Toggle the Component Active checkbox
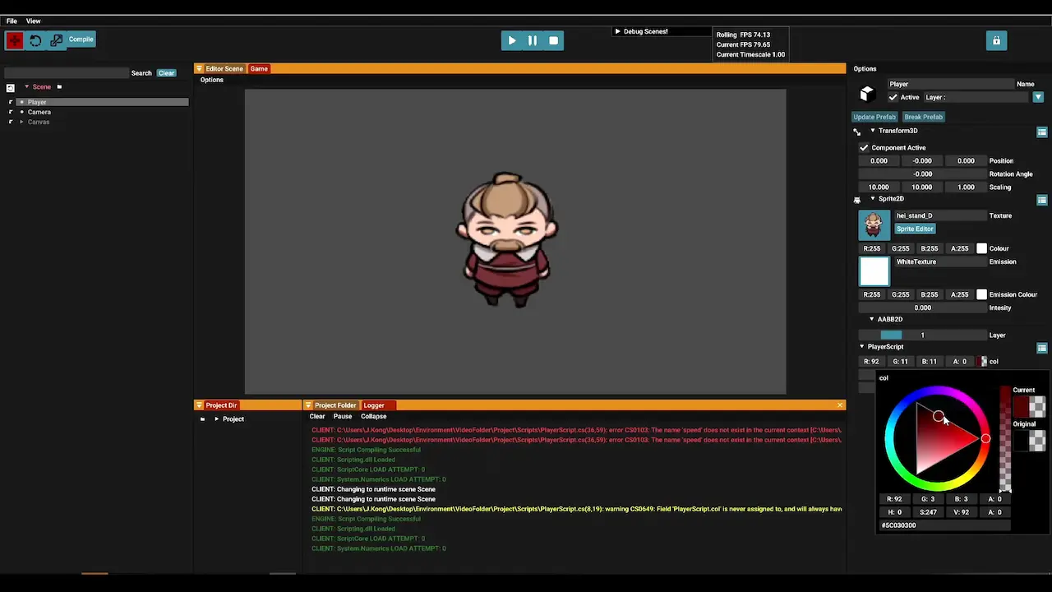Viewport: 1052px width, 592px height. (x=864, y=147)
